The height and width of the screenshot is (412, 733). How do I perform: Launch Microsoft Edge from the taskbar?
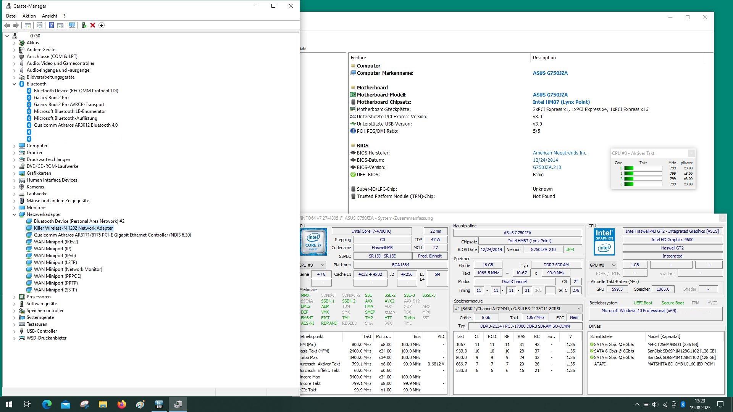(47, 404)
